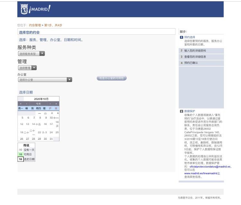The image size is (241, 205).
Task: Click the ¡MADRID! logo in header
Action: coord(35,9)
